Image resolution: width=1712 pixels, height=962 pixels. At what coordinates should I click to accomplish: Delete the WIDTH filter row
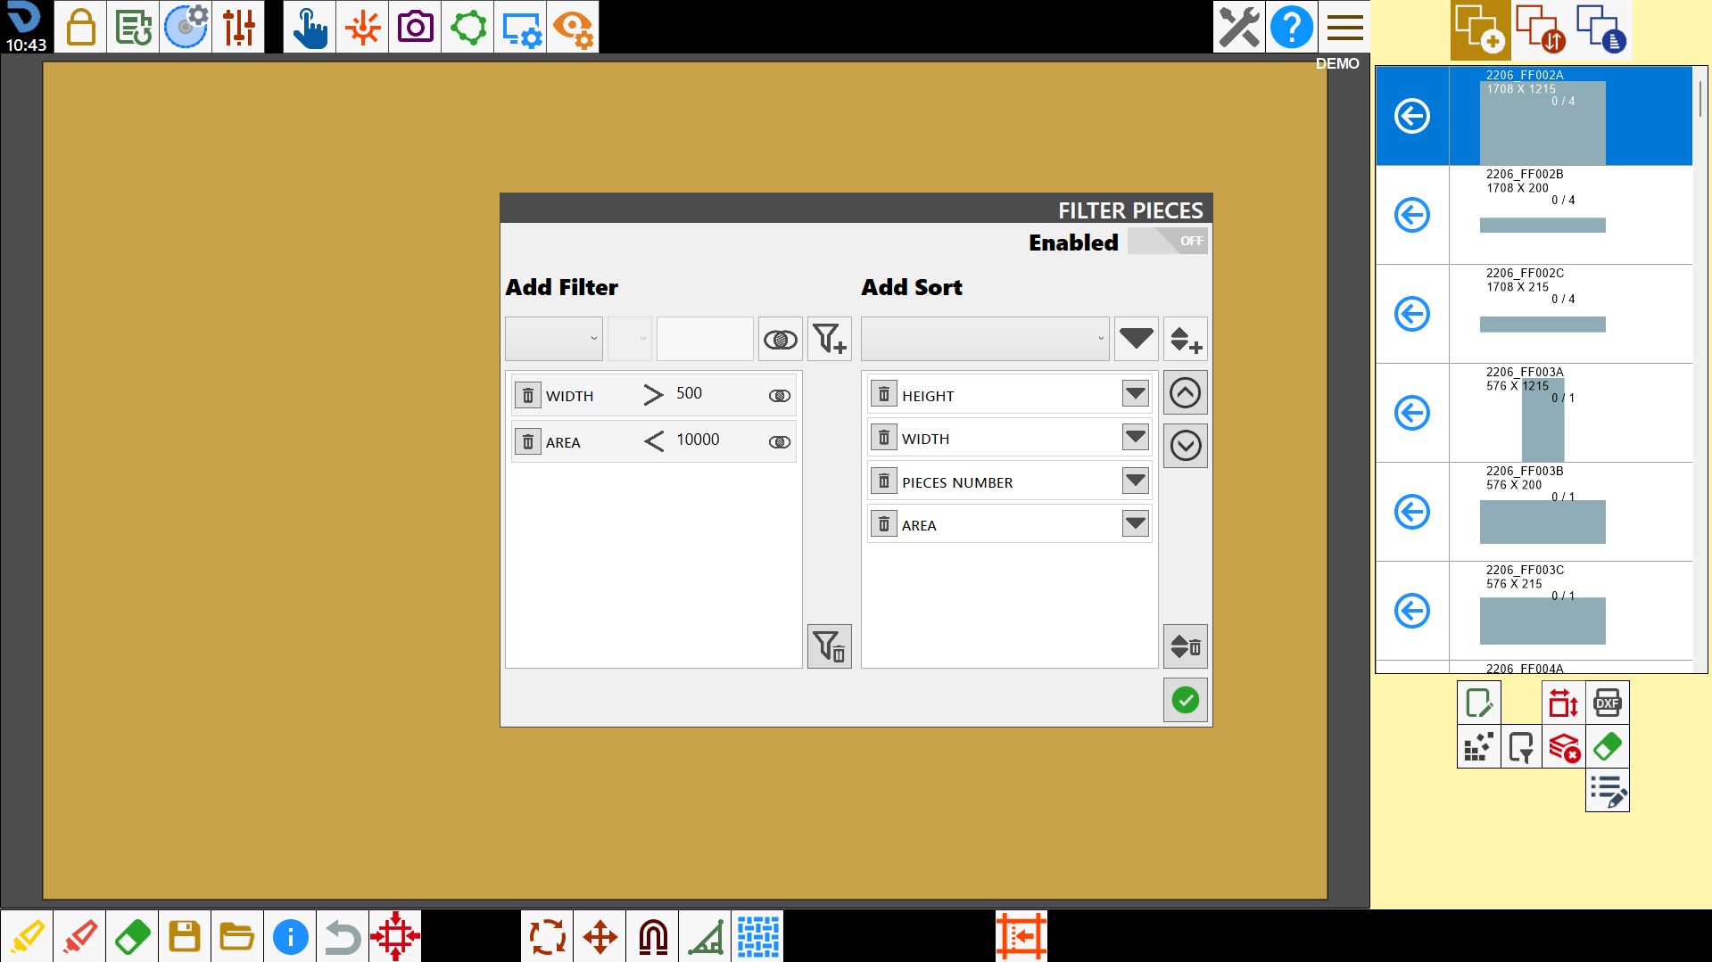528,395
